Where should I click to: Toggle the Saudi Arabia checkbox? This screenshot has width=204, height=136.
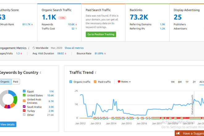(x=24, y=107)
